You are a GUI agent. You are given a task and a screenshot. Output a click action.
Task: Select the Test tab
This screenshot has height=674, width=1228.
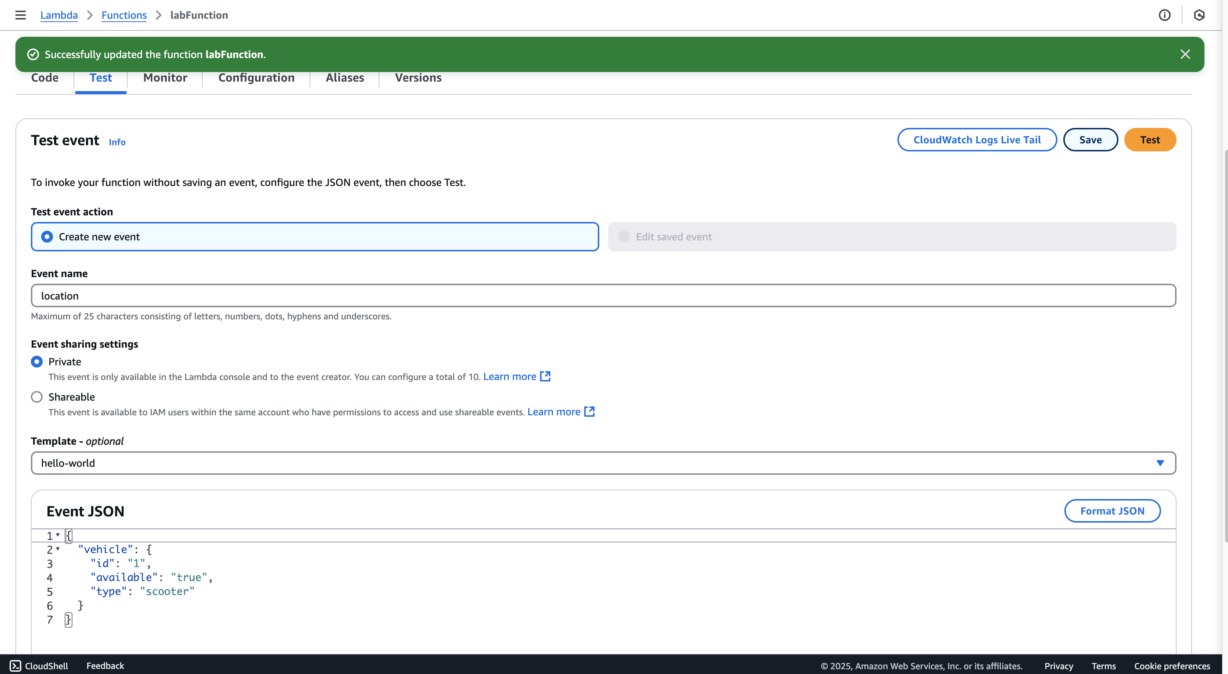pos(101,78)
